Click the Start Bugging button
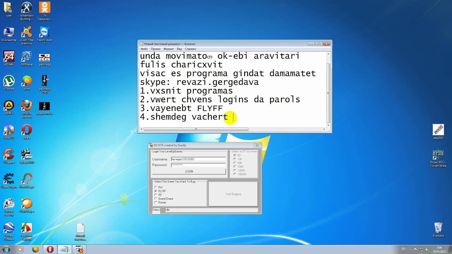452x254 pixels. [233, 194]
